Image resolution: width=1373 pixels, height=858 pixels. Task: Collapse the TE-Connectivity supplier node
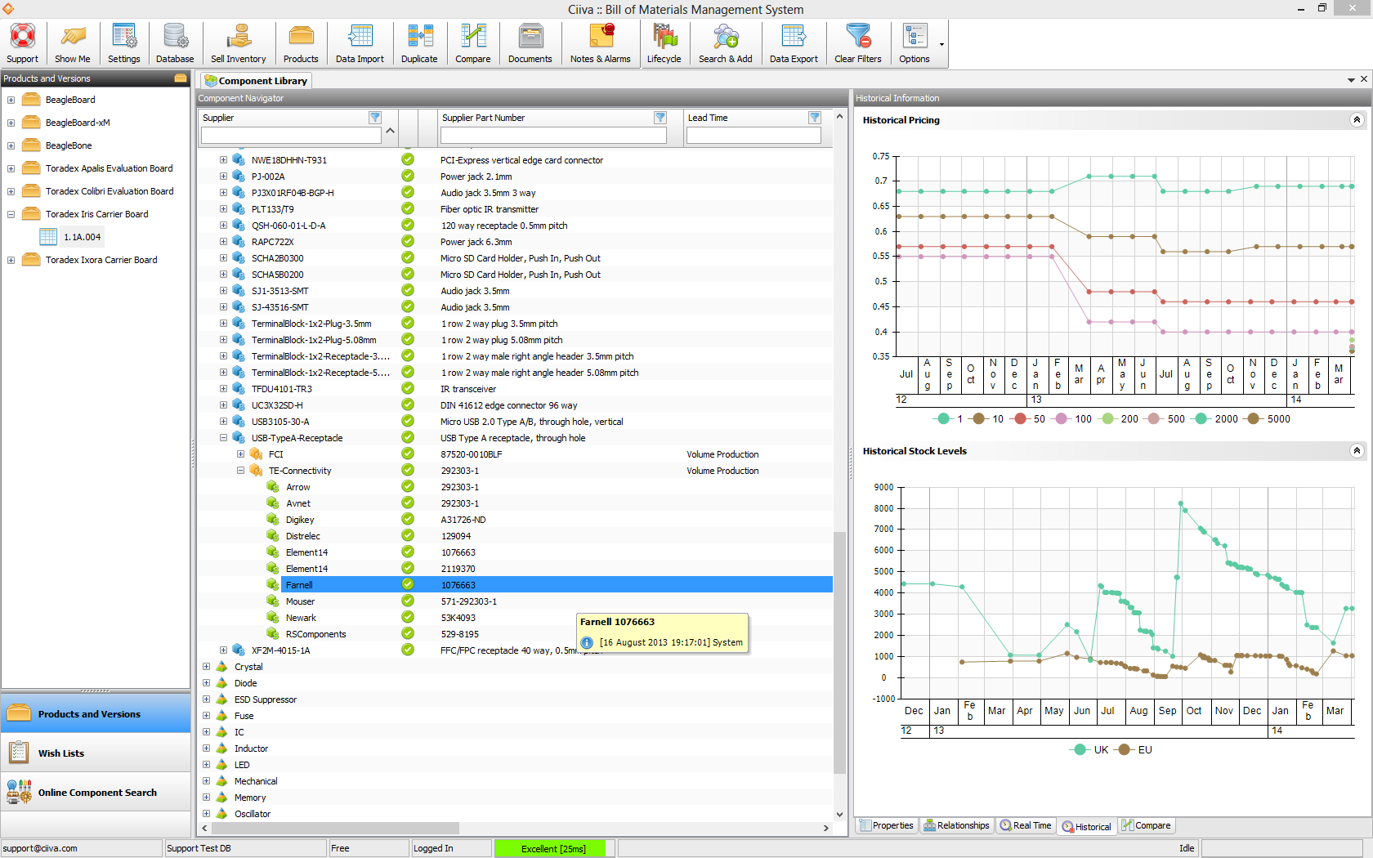(x=240, y=470)
